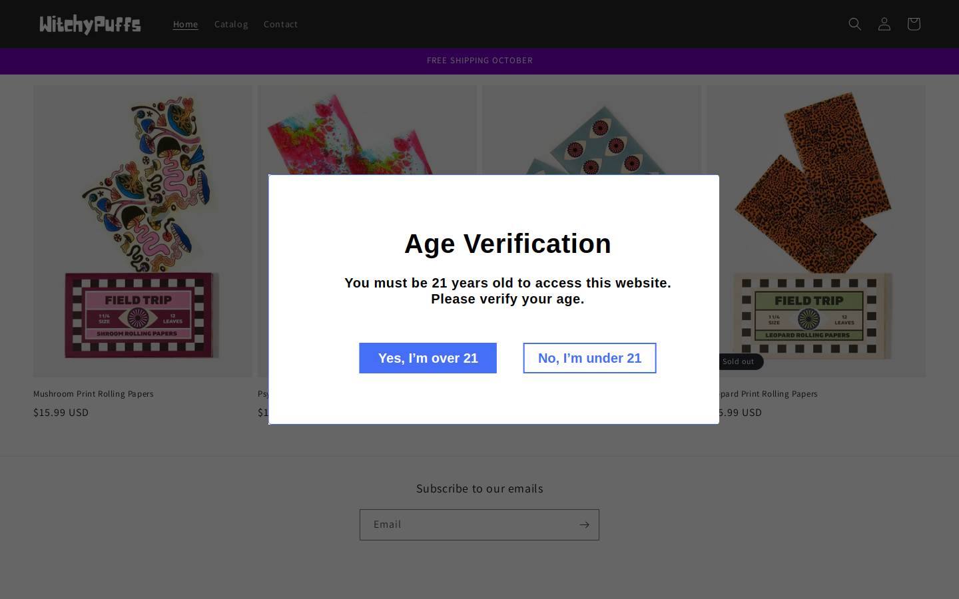Submit email with arrow icon
The image size is (959, 599).
click(x=584, y=524)
